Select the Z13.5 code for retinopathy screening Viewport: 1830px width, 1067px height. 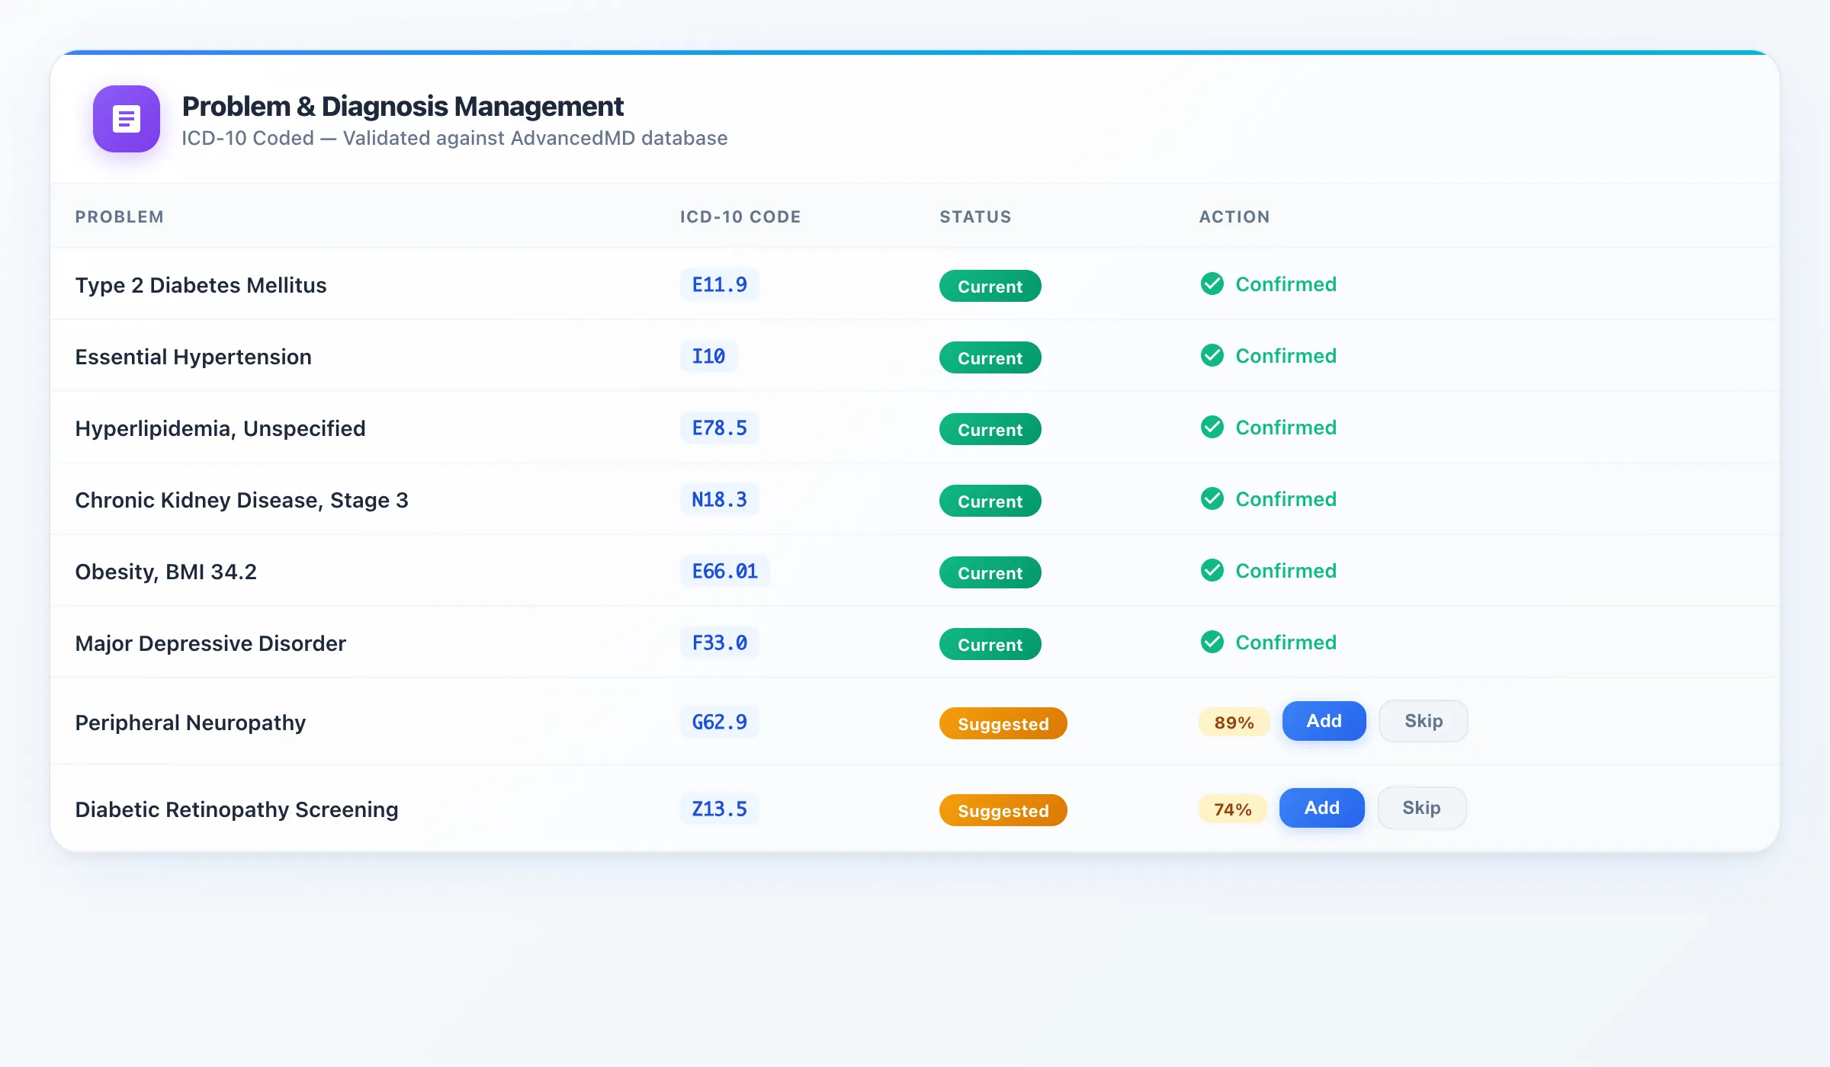click(x=718, y=809)
